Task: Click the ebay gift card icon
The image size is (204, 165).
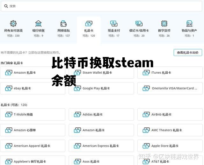Action: (x=9, y=89)
